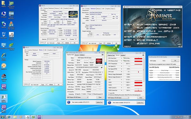Click Internet Explorer in the taskbar
Viewport: 191px width, 119px height.
pos(9,117)
